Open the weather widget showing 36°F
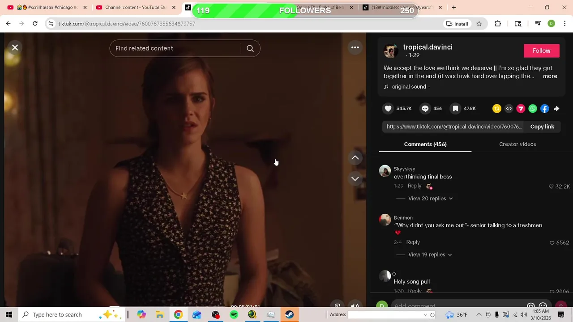This screenshot has width=573, height=322. [x=457, y=315]
